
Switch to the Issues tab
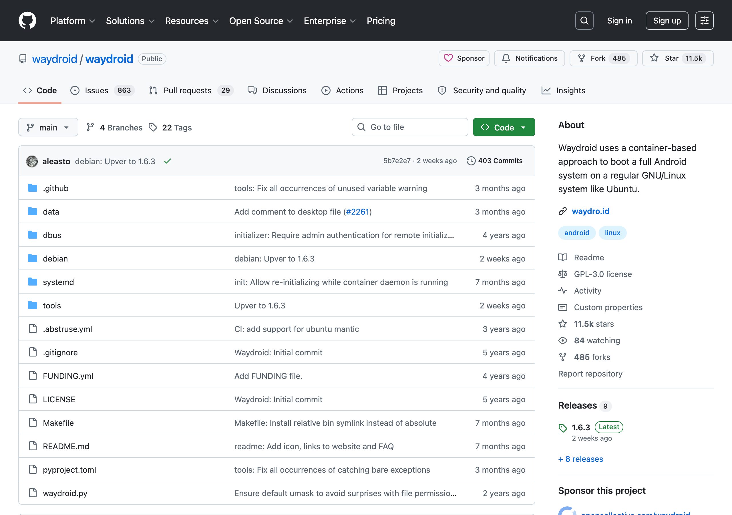click(x=103, y=91)
